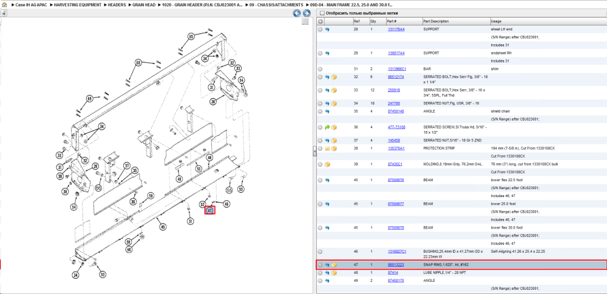Screen dimensions: 607x294
Task: Select callout 66 in the diagram
Action: (x=98, y=188)
